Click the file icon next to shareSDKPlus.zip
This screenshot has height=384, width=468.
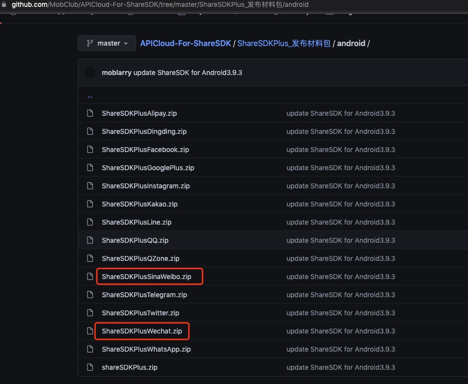click(x=90, y=367)
